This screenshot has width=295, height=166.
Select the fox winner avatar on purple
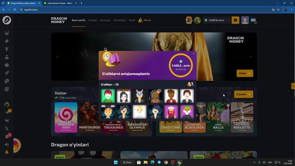coord(187,112)
